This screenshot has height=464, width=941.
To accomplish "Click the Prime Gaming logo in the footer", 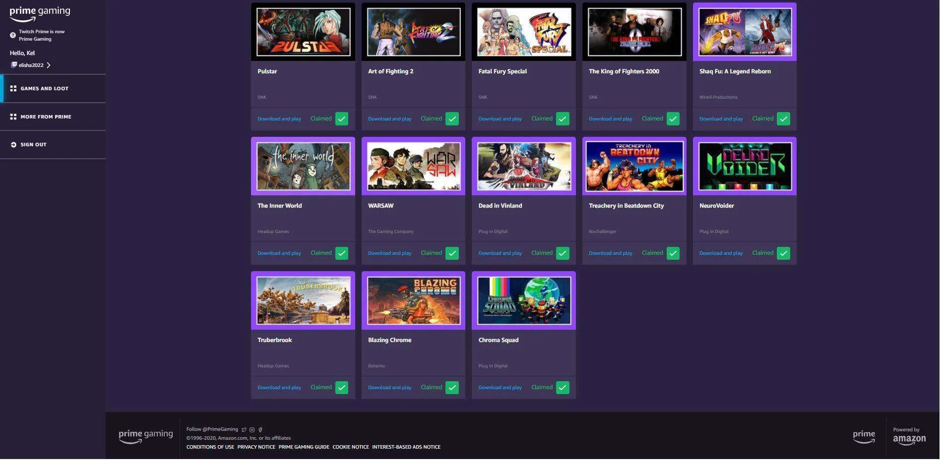I will click(146, 436).
